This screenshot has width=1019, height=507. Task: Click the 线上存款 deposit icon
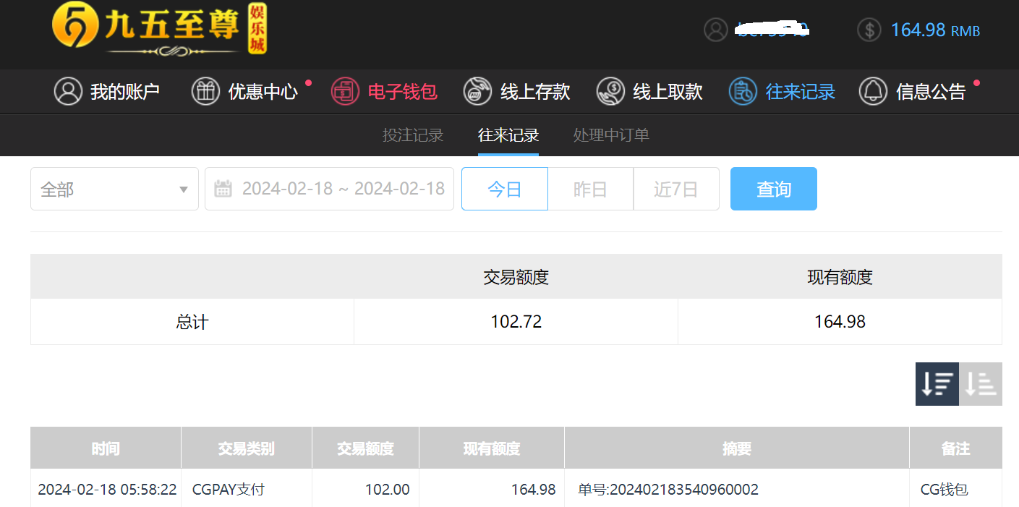click(477, 91)
